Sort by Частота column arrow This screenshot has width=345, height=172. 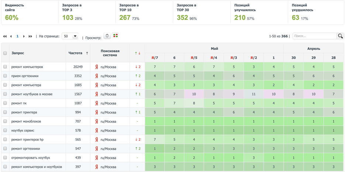click(x=87, y=53)
